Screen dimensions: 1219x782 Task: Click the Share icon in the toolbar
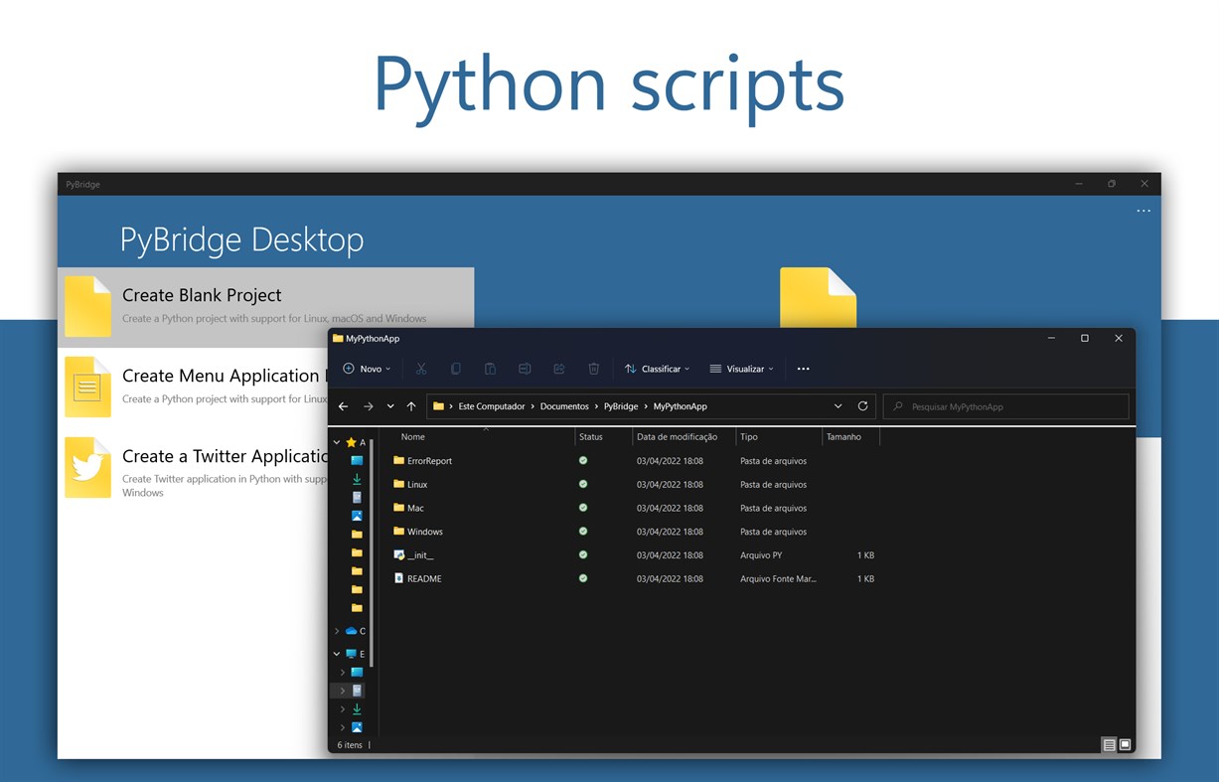coord(559,369)
